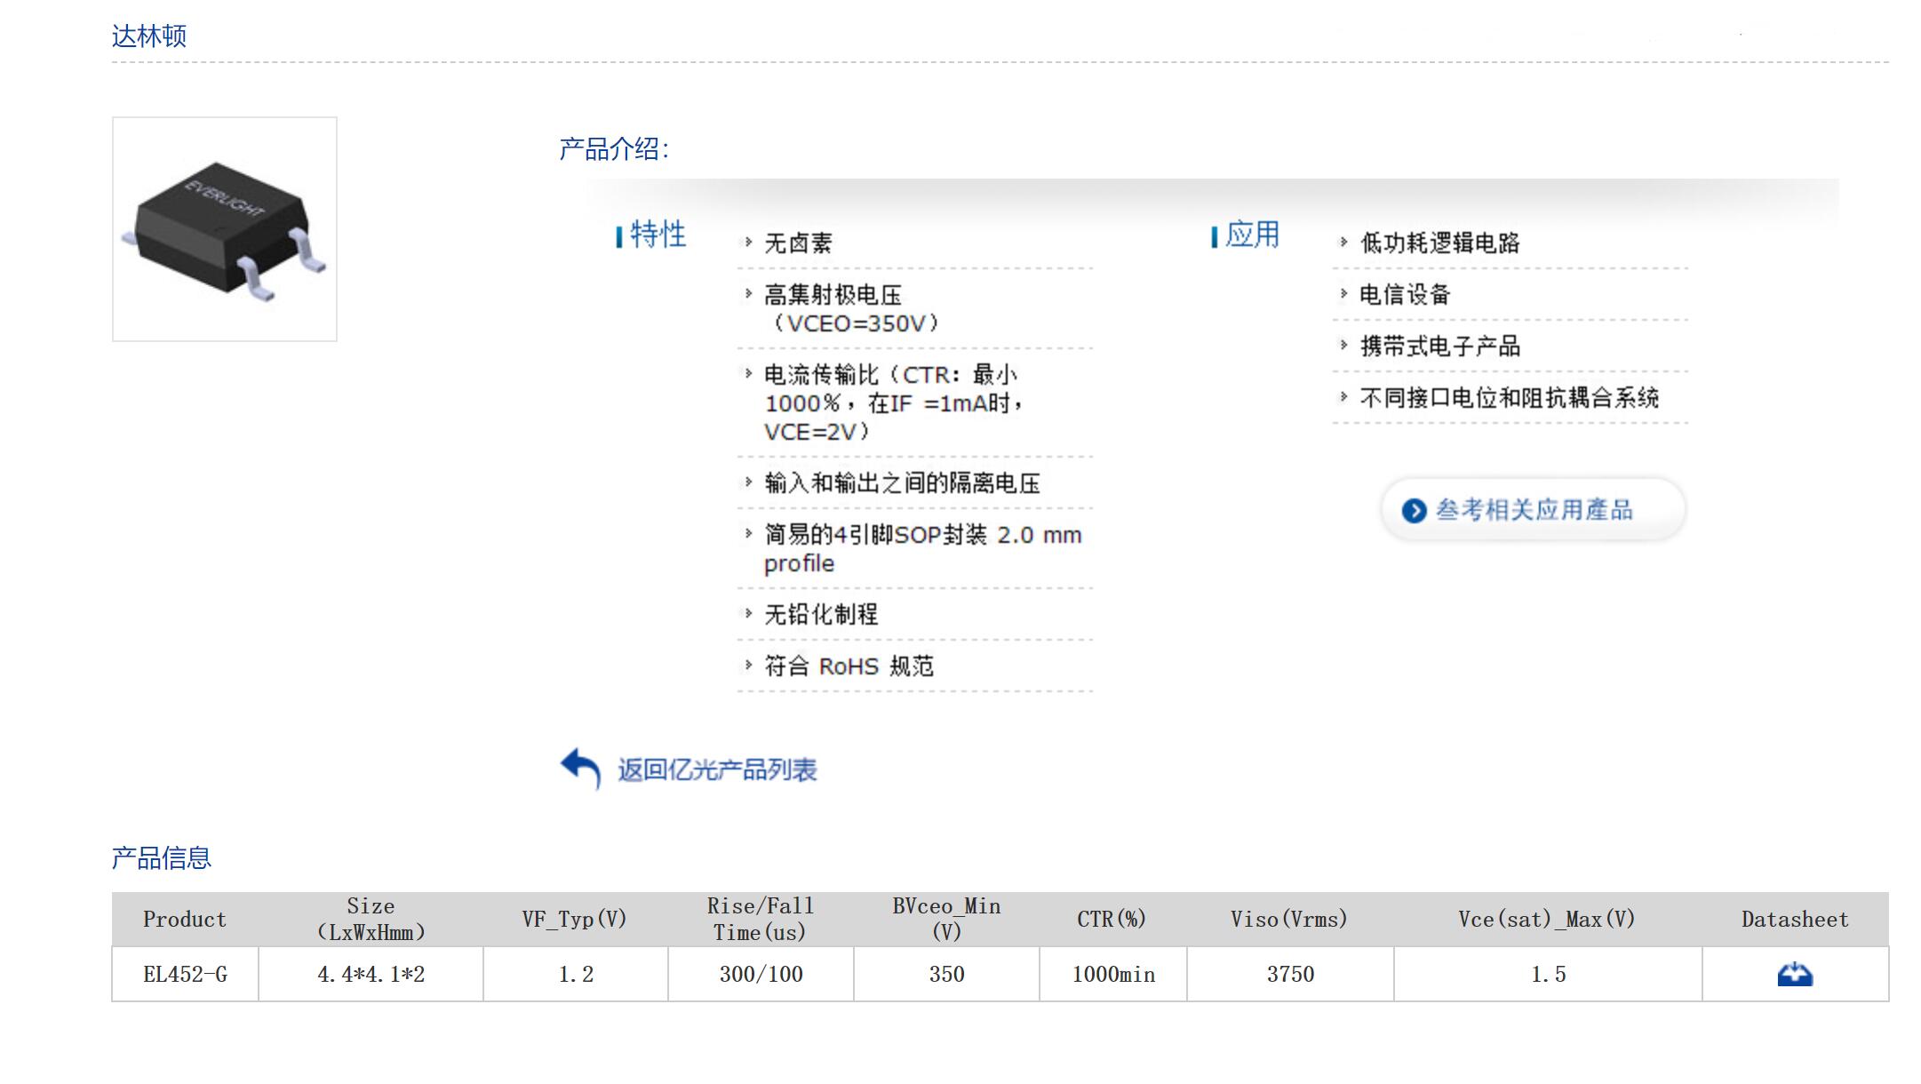Click the 特性 section label
This screenshot has width=1921, height=1084.
(658, 235)
